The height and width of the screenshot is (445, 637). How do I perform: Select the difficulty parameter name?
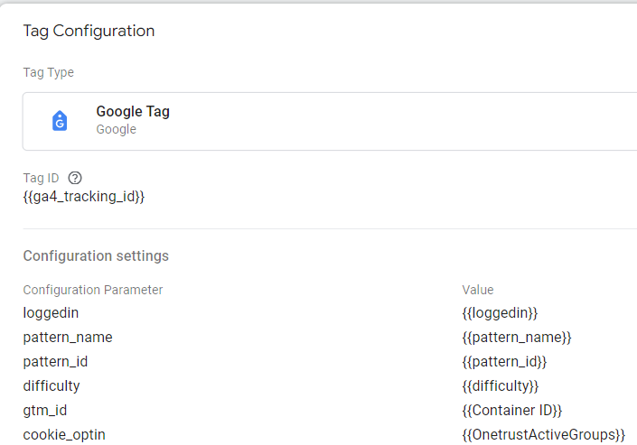(52, 385)
